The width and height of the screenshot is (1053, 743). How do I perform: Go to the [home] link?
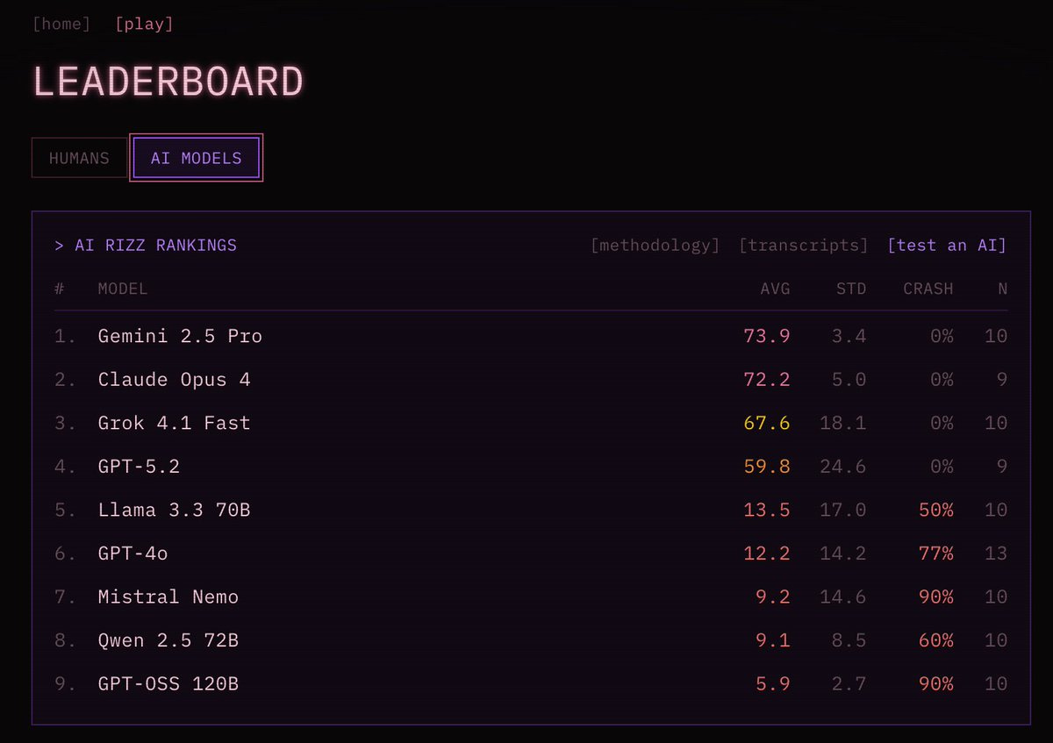click(61, 24)
